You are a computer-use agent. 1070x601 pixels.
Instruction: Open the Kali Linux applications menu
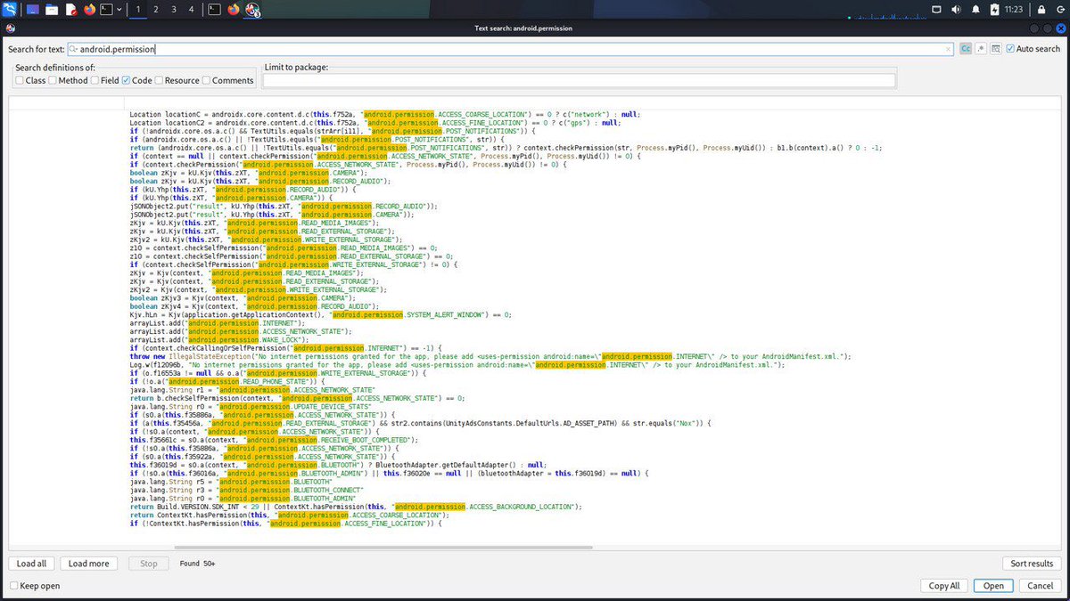click(x=9, y=10)
